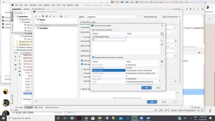This screenshot has height=121, width=215.
Task: Open the environment variables edit icon
Action: (x=175, y=41)
